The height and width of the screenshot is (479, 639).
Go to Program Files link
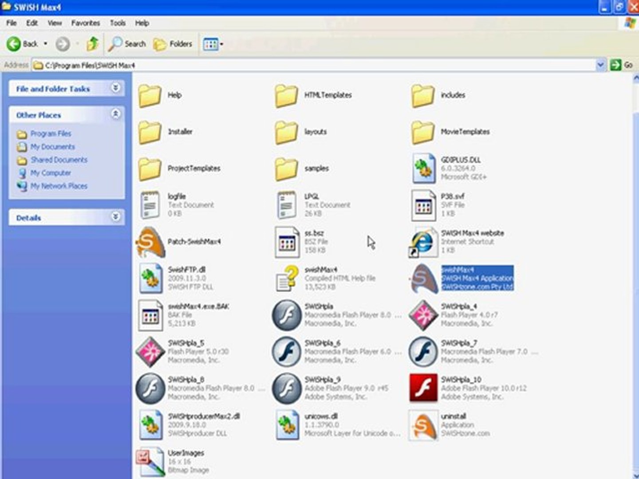pos(51,133)
